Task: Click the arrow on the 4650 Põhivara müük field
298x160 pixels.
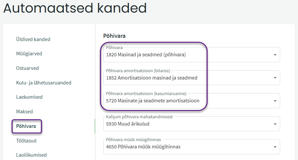Action: click(x=275, y=147)
